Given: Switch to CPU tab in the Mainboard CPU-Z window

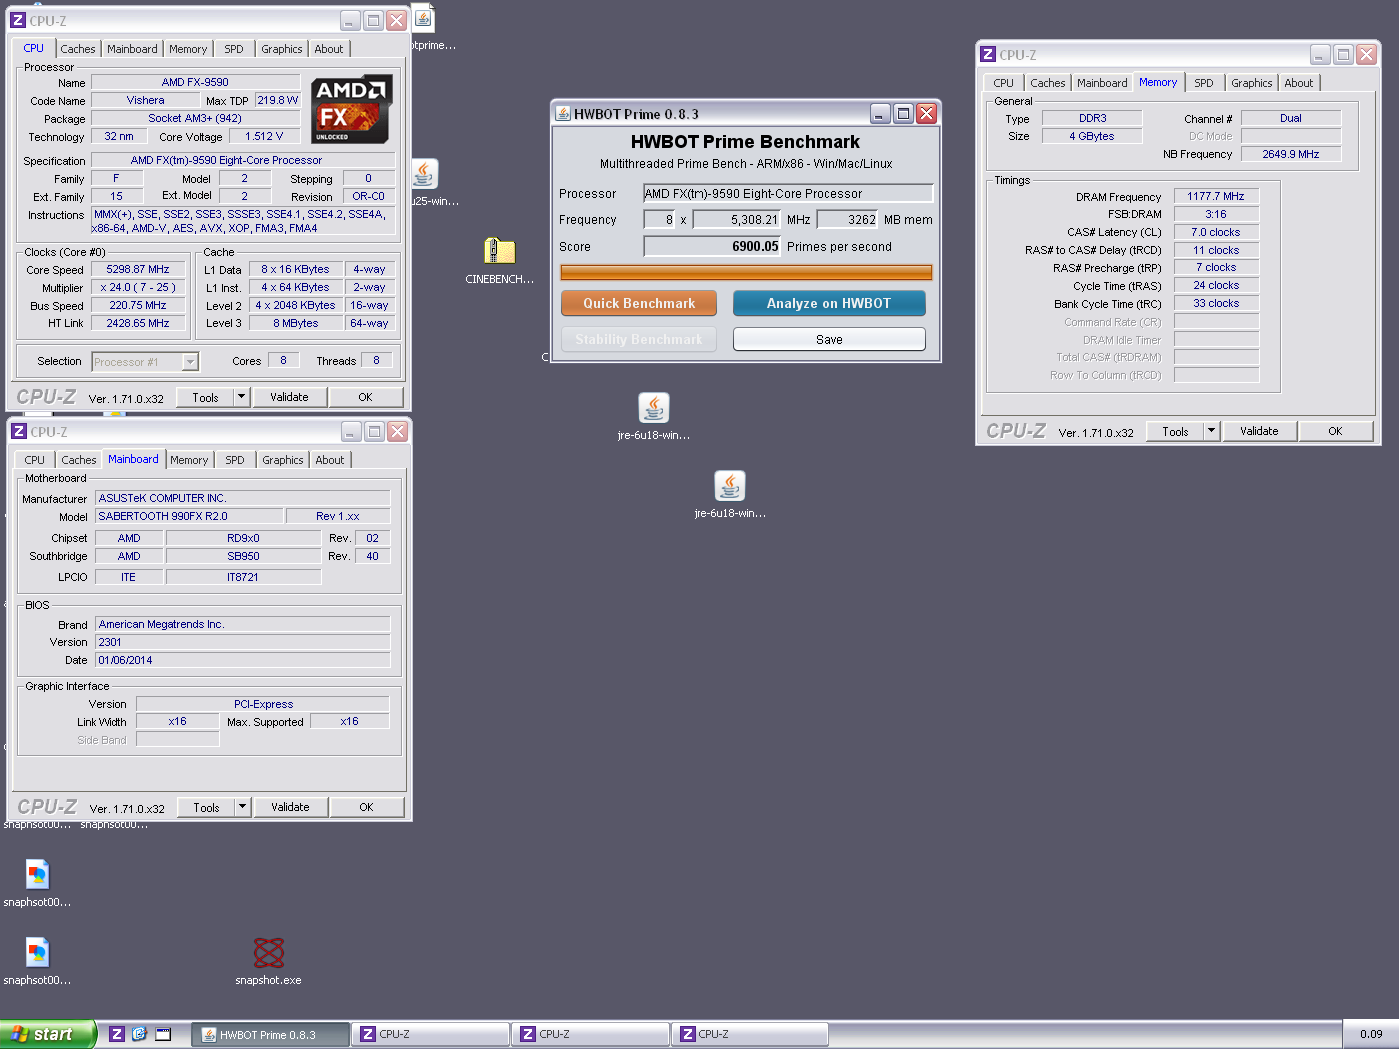Looking at the screenshot, I should point(35,460).
